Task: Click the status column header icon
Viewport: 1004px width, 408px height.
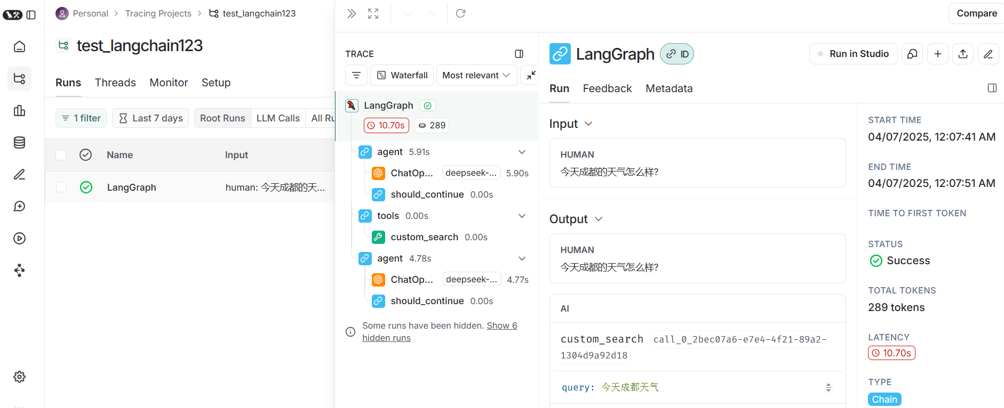Action: tap(86, 155)
